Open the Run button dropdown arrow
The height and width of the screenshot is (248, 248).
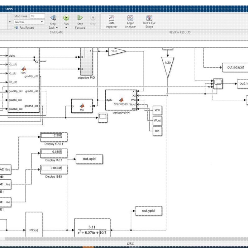click(66, 28)
